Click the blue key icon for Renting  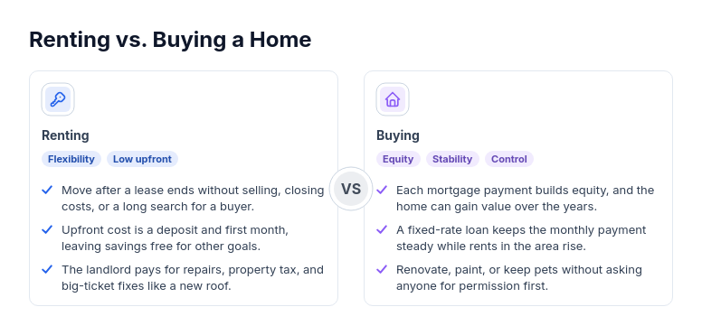58,99
